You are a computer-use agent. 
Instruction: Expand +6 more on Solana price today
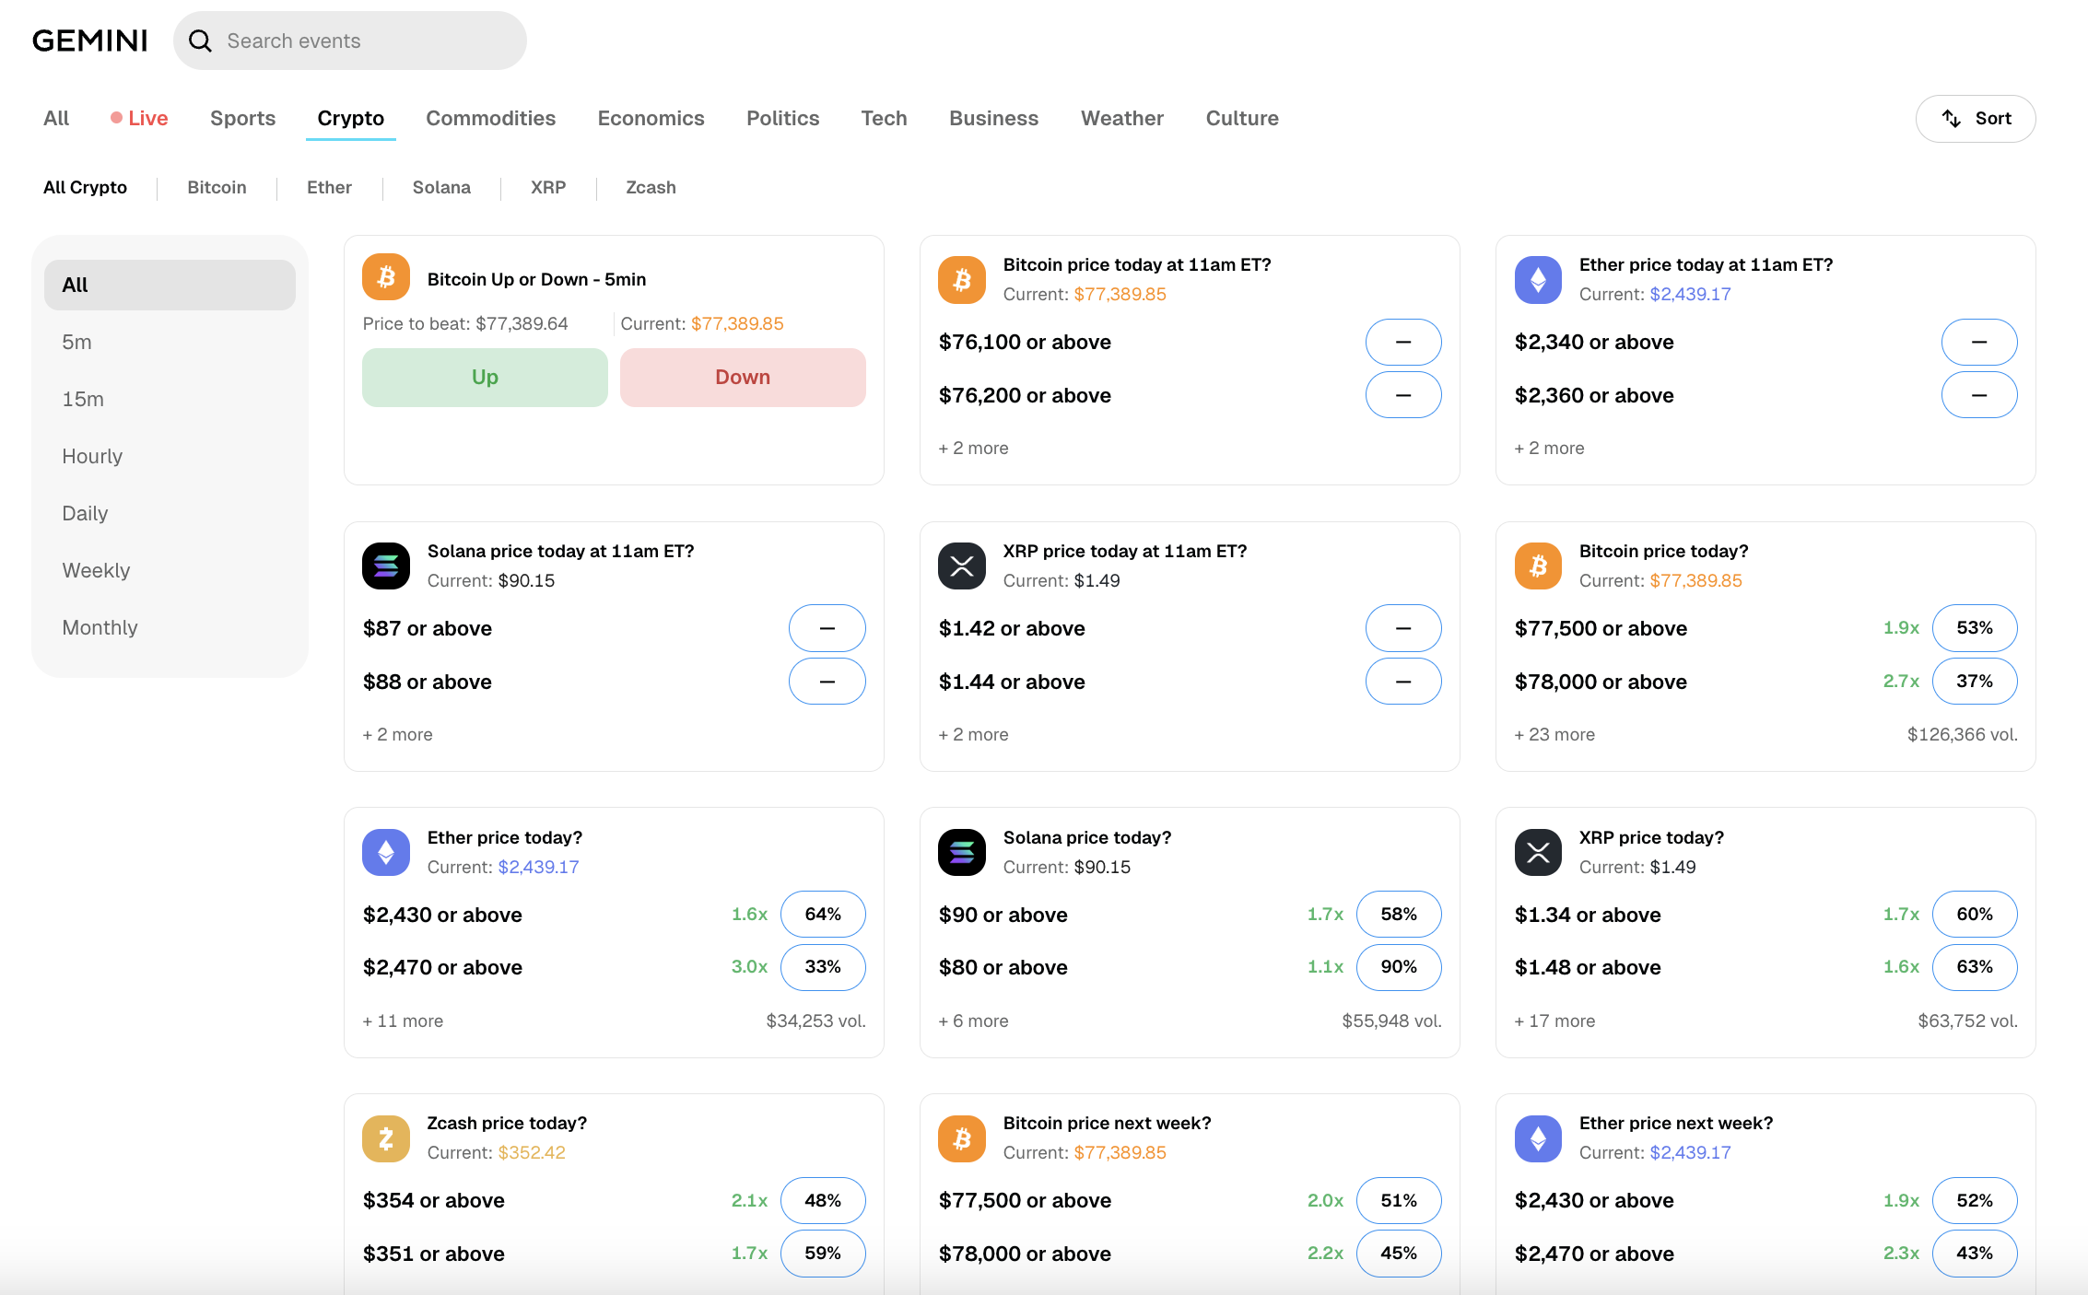(x=973, y=1021)
